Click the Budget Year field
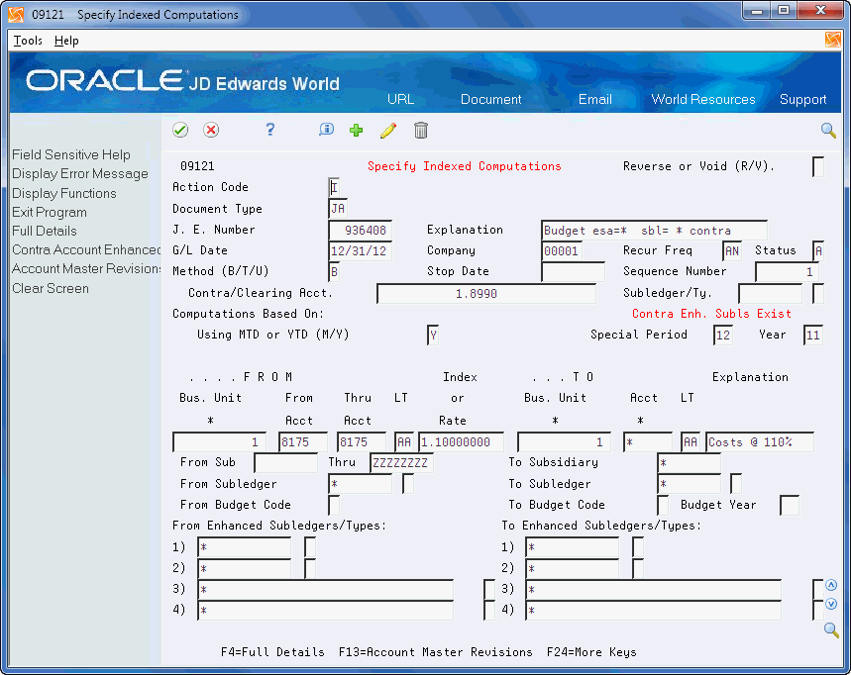Screen dimensions: 851x675 click(x=790, y=506)
